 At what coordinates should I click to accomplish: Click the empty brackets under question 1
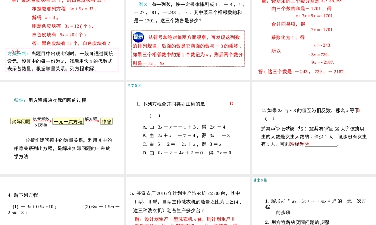tap(155, 116)
